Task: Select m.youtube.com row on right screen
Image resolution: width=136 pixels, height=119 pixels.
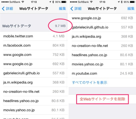Action: (x=102, y=74)
